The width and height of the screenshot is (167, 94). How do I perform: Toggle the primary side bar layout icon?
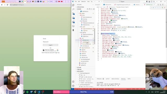[147, 2]
